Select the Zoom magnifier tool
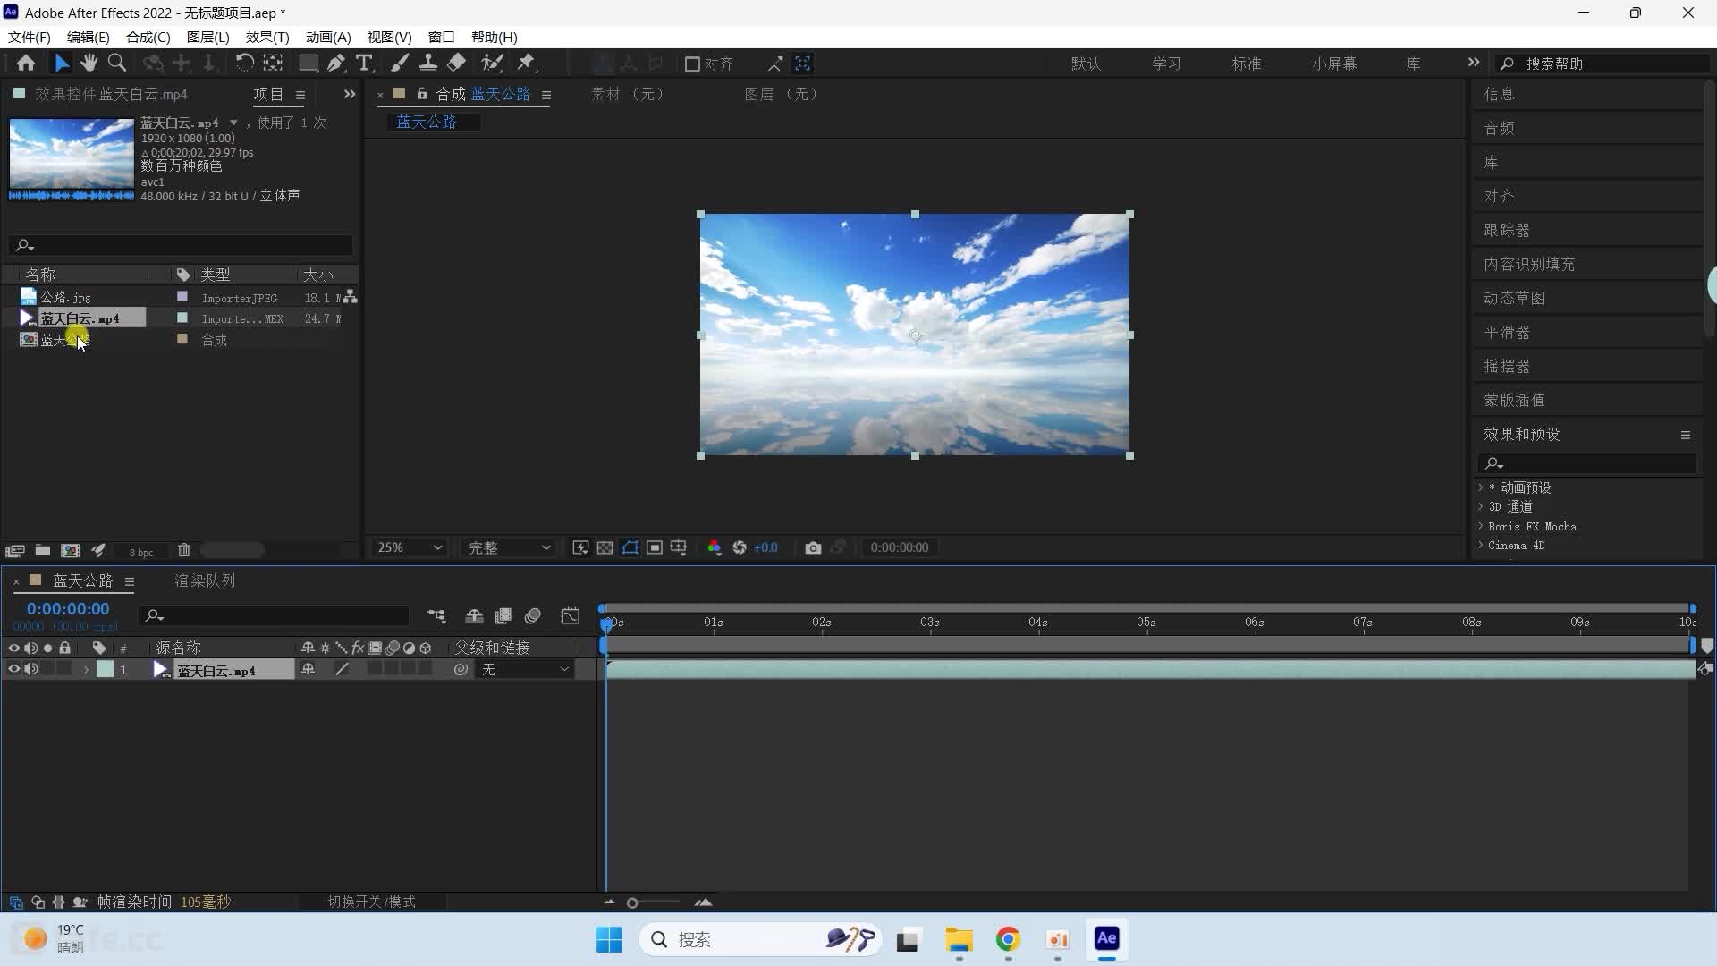 coord(117,64)
